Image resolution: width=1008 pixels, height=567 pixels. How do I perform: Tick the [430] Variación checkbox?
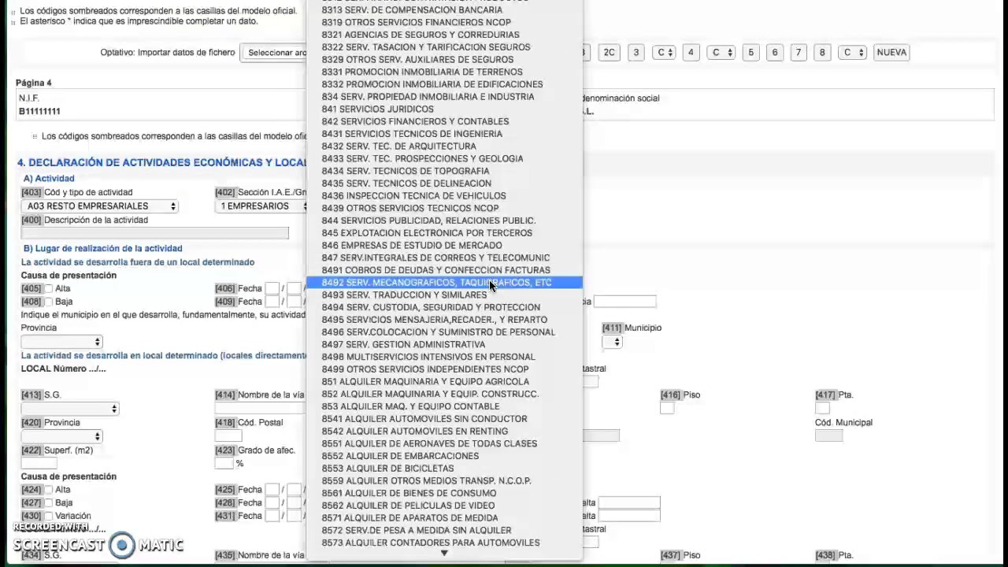point(49,516)
